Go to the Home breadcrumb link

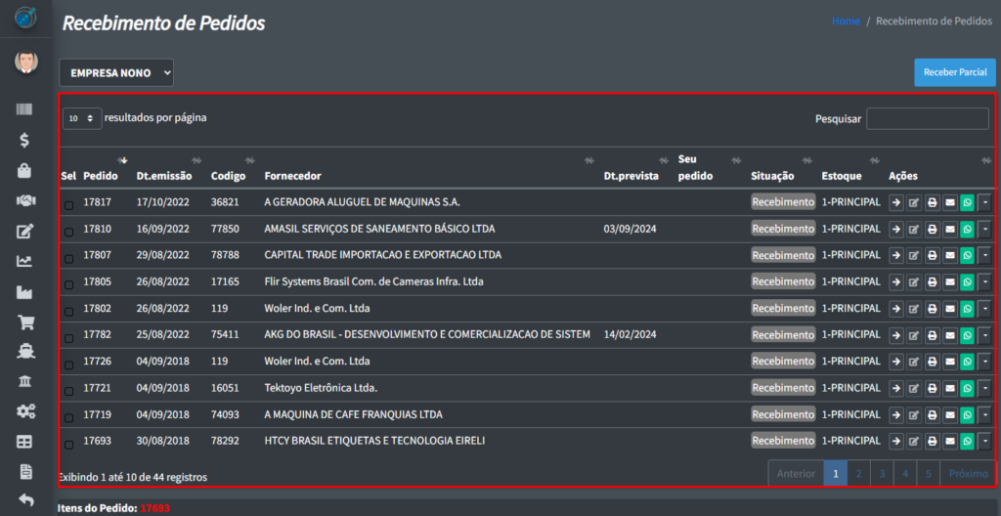[x=846, y=21]
